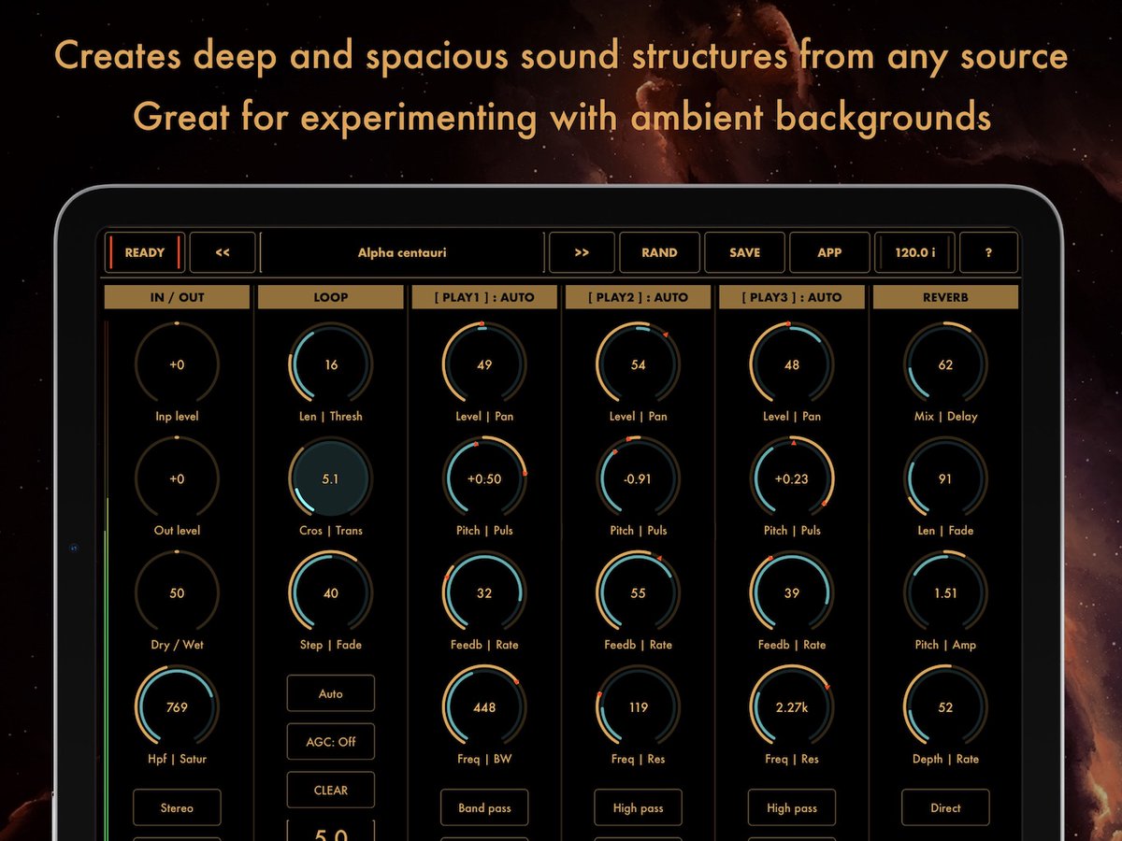Viewport: 1122px width, 841px height.
Task: Click the Len | Thresh knob in LOOP
Action: tap(330, 364)
